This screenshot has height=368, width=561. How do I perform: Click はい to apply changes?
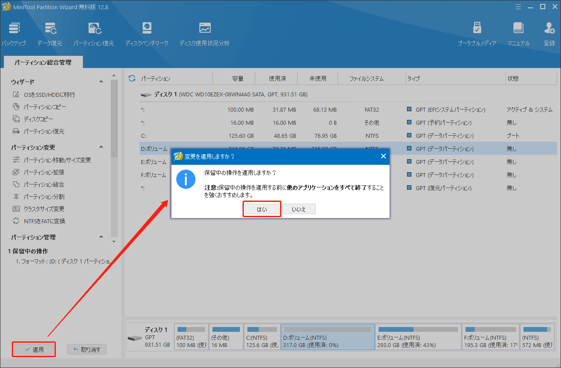click(x=262, y=209)
